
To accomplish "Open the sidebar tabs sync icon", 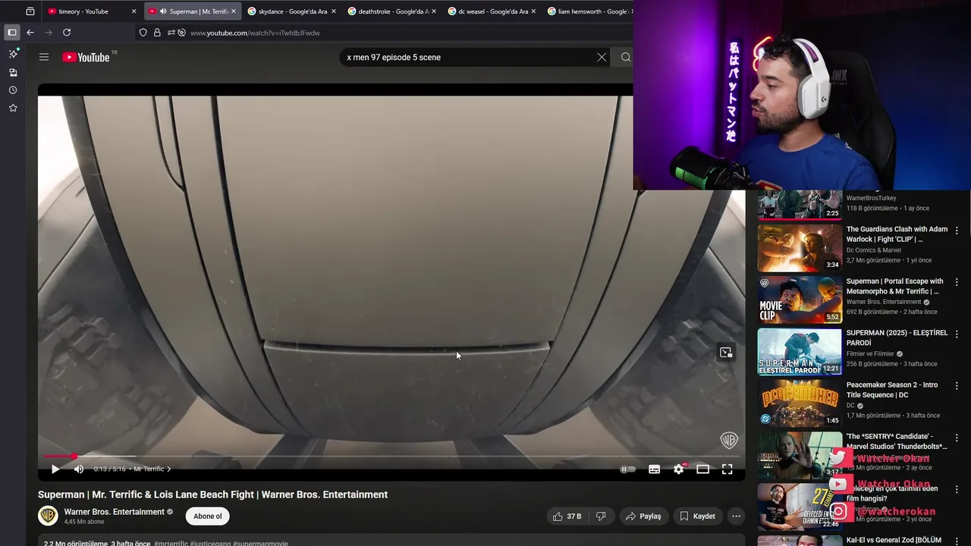I will pyautogui.click(x=13, y=72).
